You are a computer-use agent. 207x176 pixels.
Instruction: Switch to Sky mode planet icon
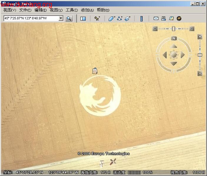coord(179,18)
